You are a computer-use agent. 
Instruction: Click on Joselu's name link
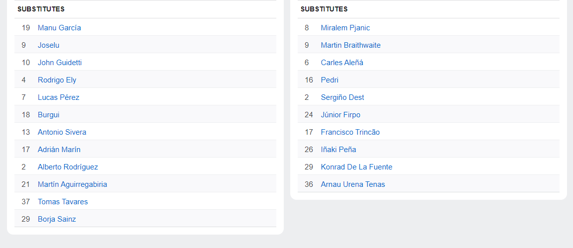point(48,45)
